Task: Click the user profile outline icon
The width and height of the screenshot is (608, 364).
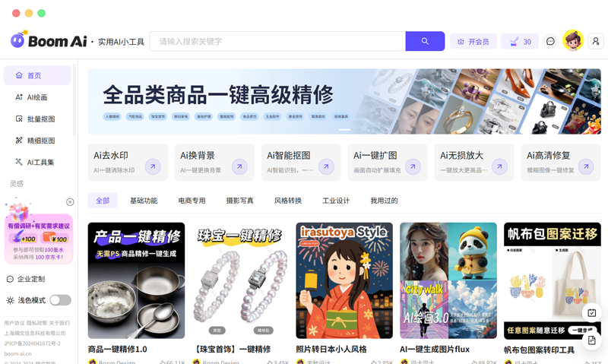Action: 596,41
